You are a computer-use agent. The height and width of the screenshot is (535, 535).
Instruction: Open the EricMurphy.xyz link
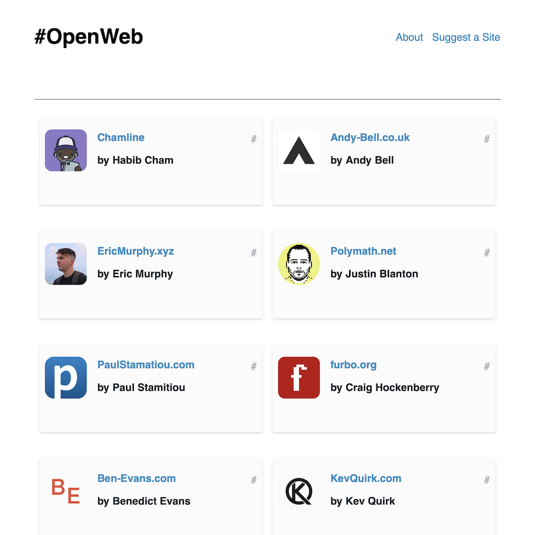coord(136,251)
